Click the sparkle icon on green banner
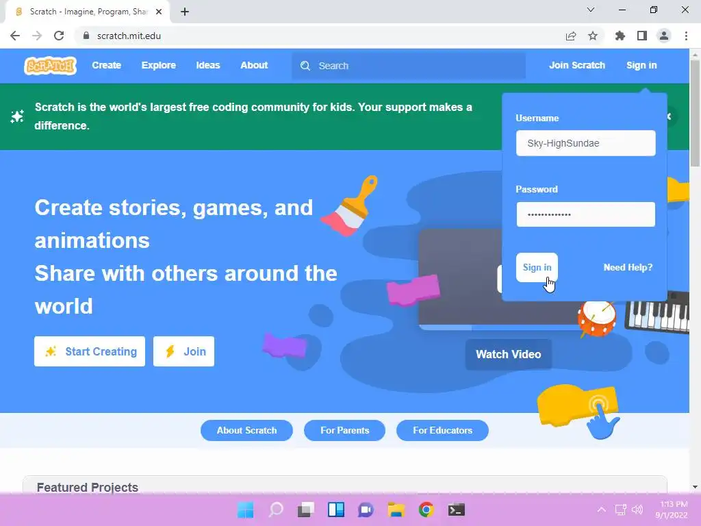Image resolution: width=701 pixels, height=526 pixels. pos(17,116)
